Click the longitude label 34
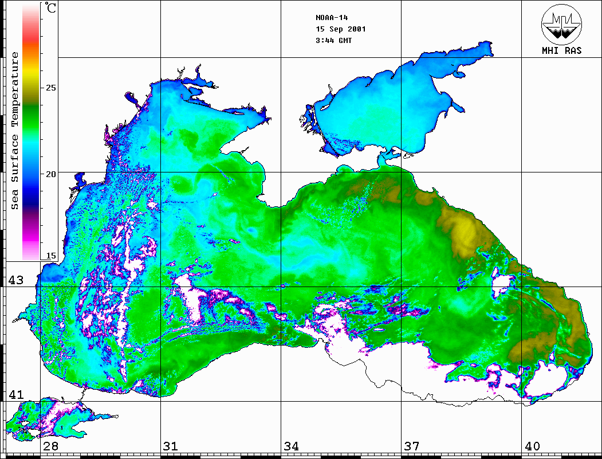The image size is (602, 459). [x=291, y=446]
